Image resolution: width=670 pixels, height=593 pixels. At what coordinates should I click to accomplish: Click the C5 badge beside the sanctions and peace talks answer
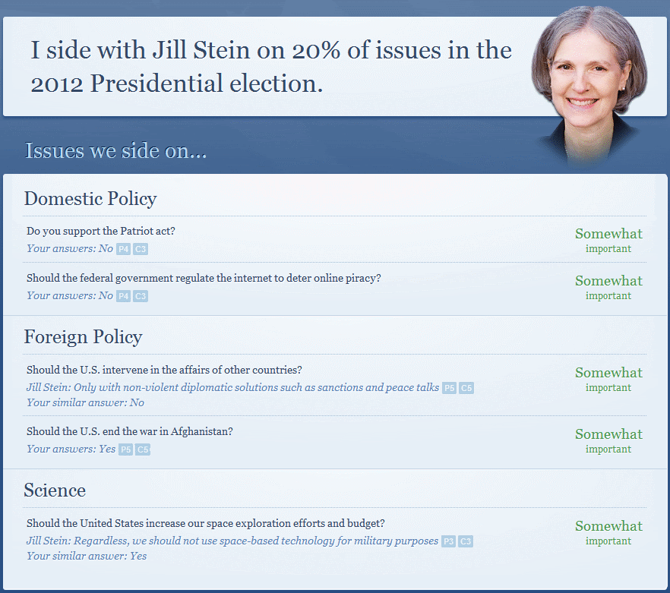[466, 388]
